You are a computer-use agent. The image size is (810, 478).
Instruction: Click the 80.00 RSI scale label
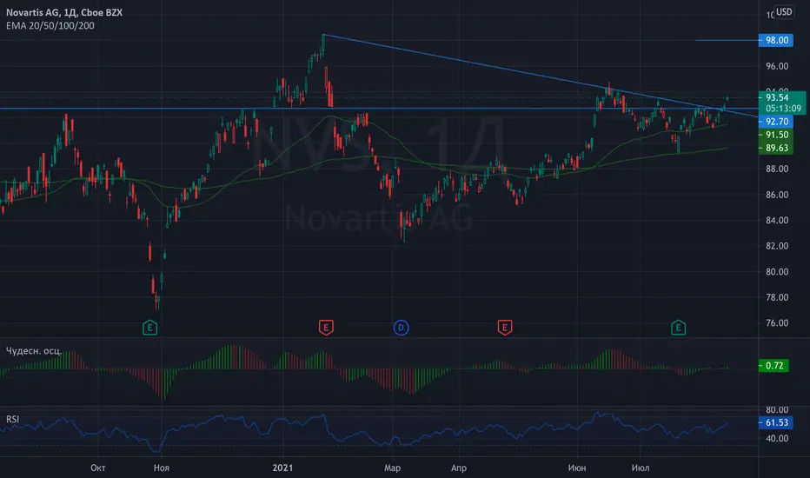[777, 410]
